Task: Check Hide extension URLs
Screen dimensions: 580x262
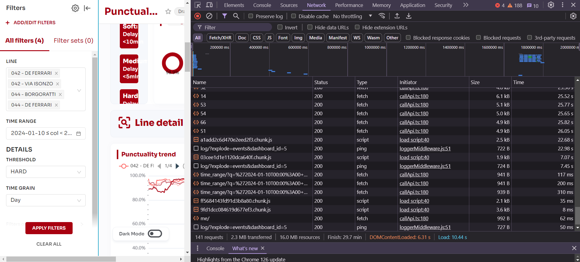Action: 357,27
